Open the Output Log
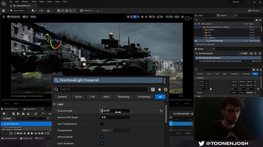The height and width of the screenshot is (147, 263). click(26, 138)
